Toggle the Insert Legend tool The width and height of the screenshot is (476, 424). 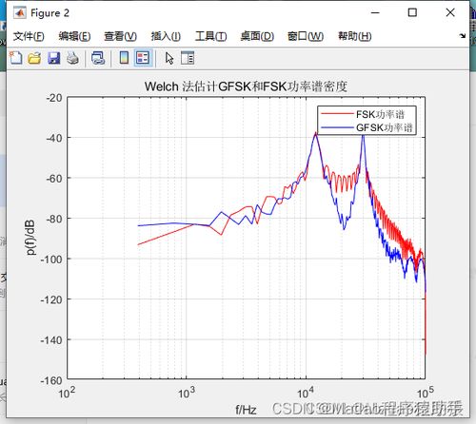pyautogui.click(x=143, y=58)
